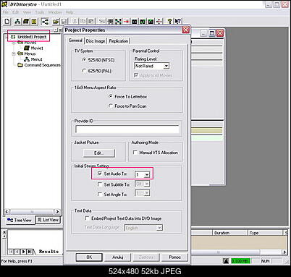Click the red right-arrow toolbar icon

tap(126, 22)
